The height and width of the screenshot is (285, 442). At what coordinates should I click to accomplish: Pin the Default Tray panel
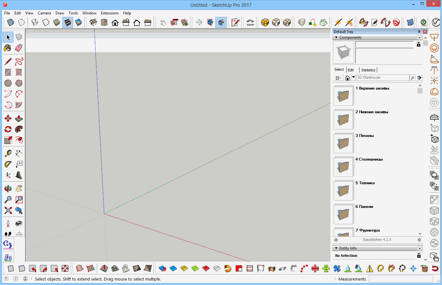419,32
